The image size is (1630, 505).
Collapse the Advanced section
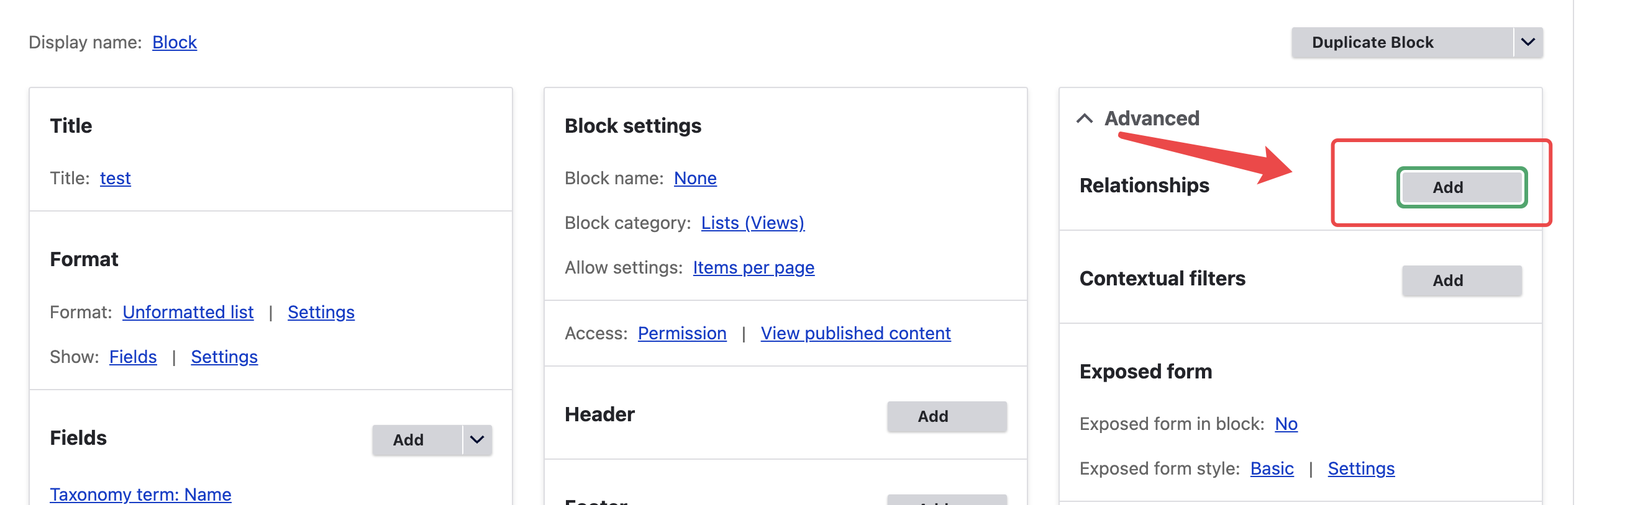point(1085,118)
